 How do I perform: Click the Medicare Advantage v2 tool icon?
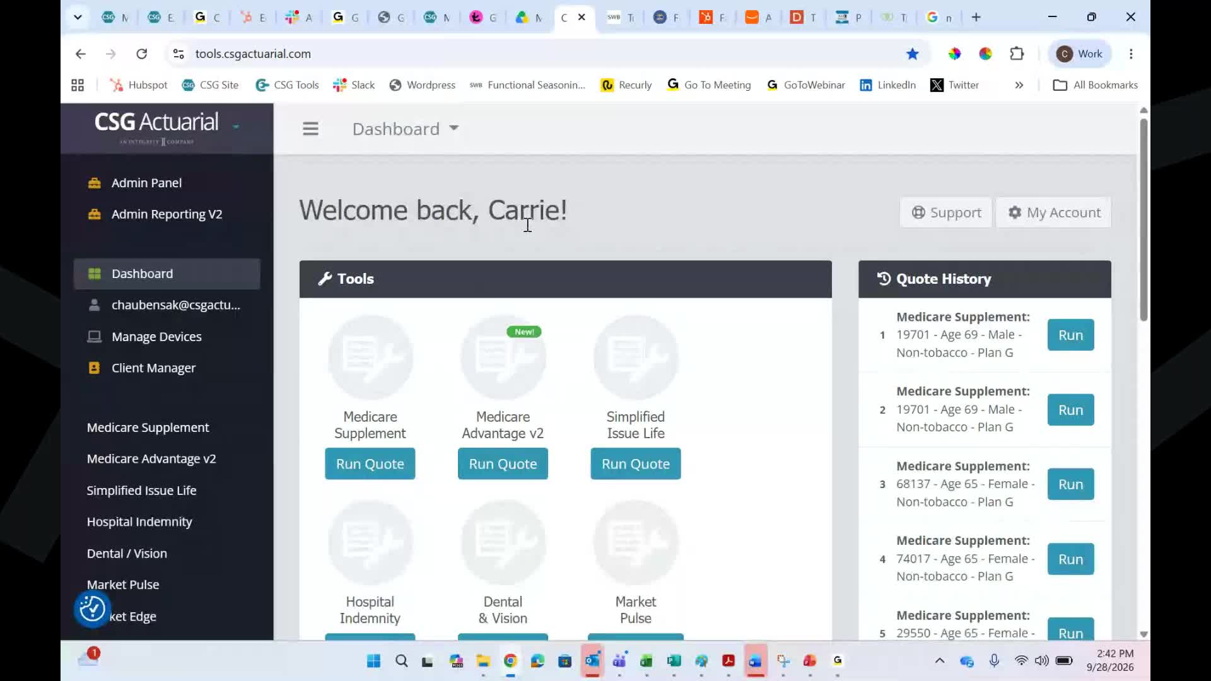coord(503,358)
